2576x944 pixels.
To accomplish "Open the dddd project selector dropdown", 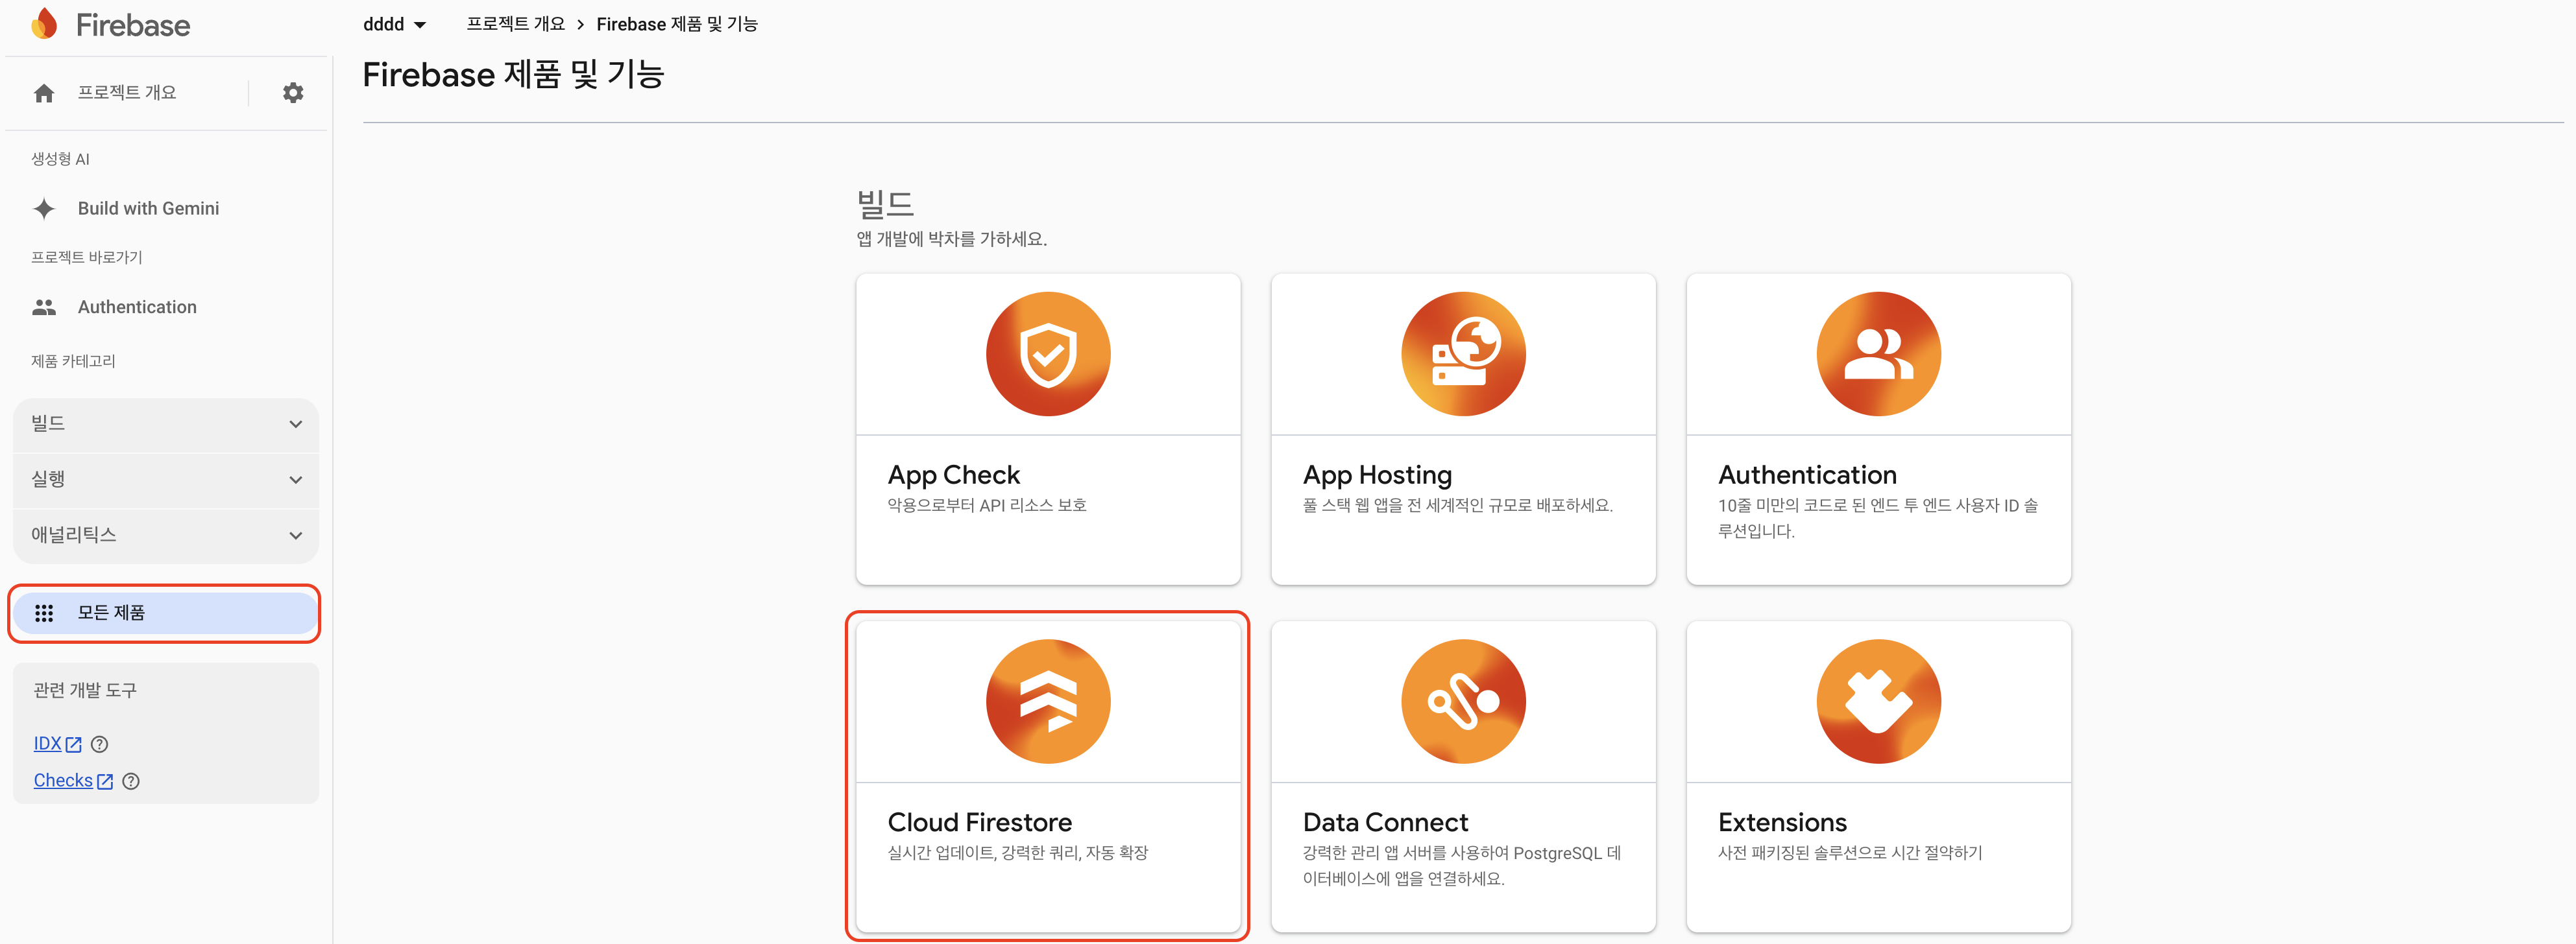I will [394, 24].
